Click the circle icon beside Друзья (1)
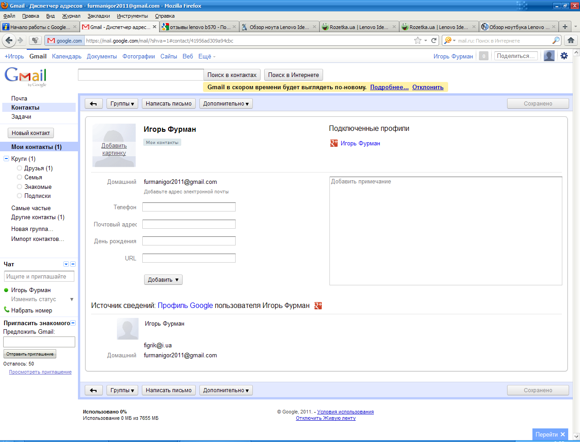This screenshot has height=442, width=580. pyautogui.click(x=19, y=168)
